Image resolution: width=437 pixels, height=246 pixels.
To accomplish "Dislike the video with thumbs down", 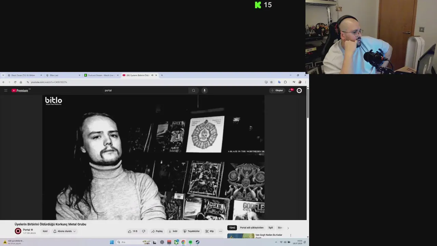I will (x=143, y=231).
